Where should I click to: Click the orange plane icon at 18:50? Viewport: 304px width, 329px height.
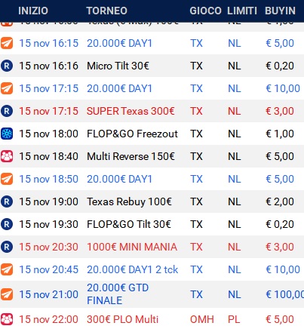pyautogui.click(x=7, y=179)
